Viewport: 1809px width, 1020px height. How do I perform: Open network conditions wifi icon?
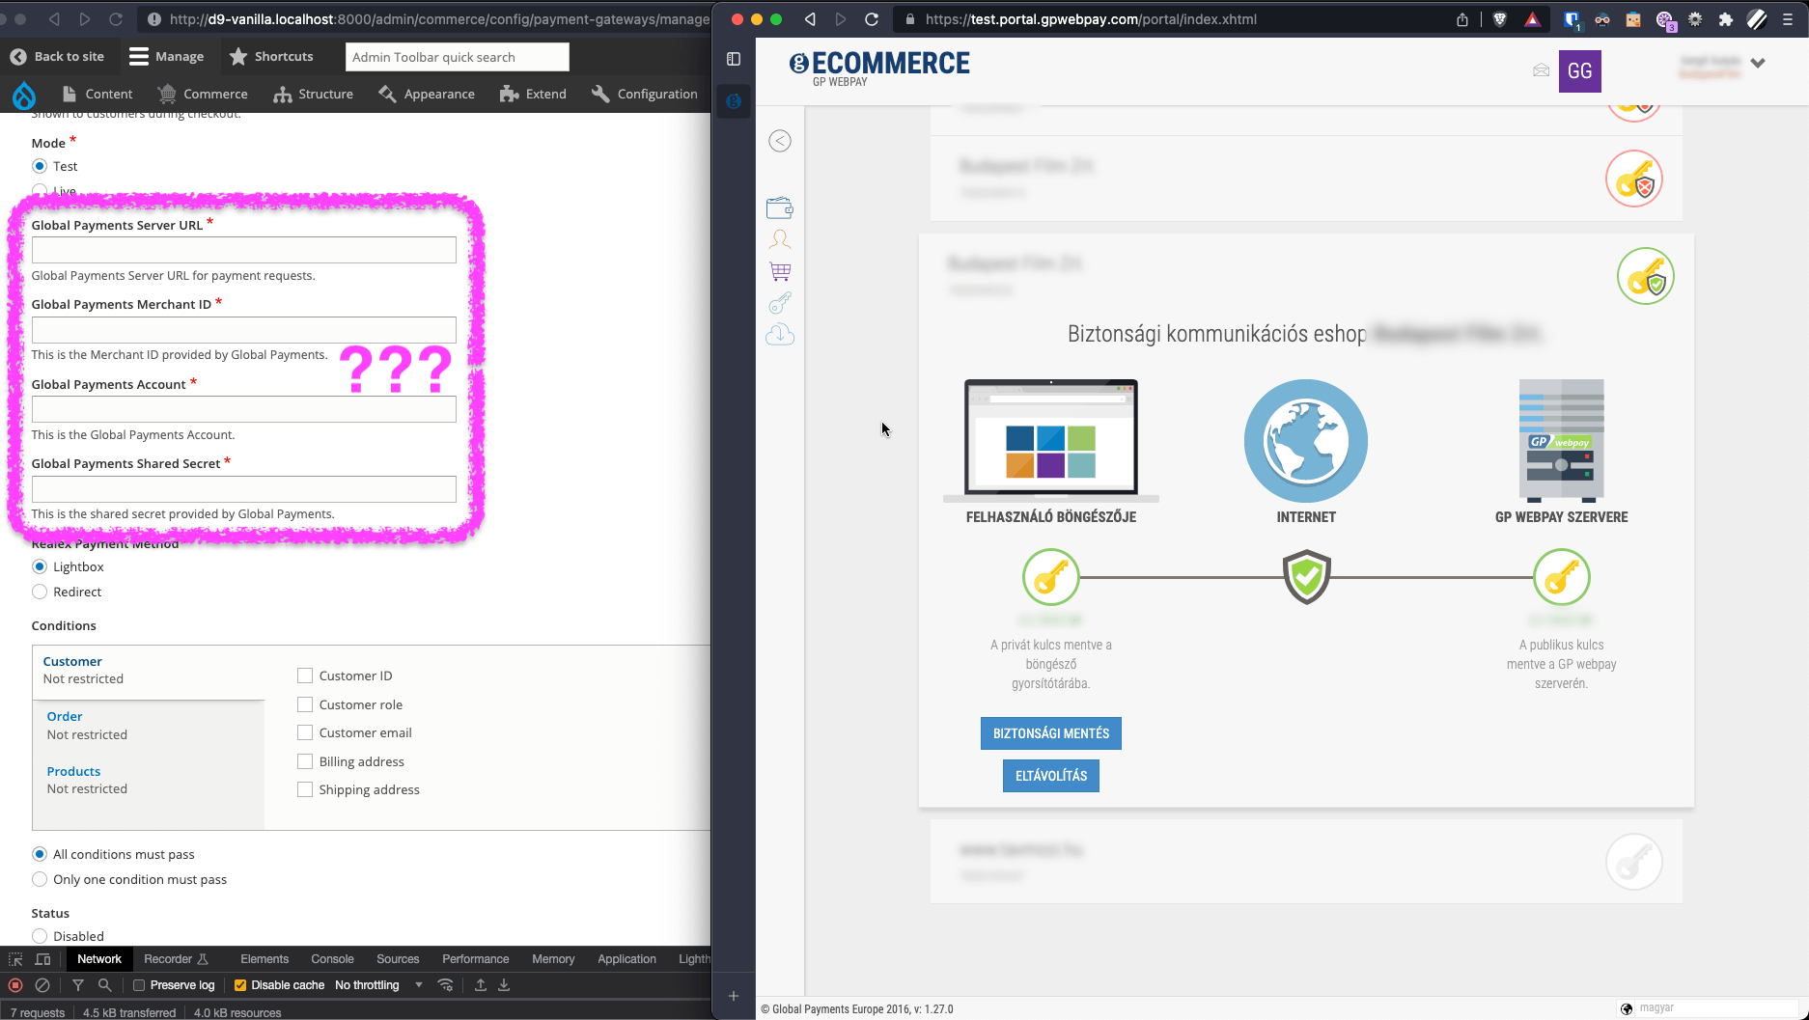[445, 985]
